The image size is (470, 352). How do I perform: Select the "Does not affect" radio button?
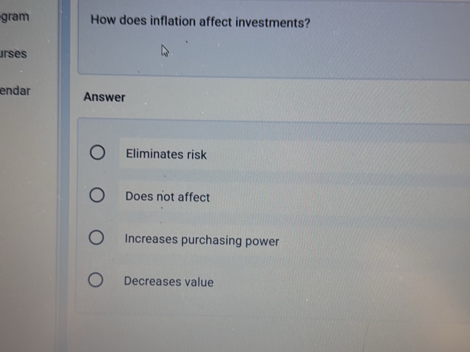97,195
